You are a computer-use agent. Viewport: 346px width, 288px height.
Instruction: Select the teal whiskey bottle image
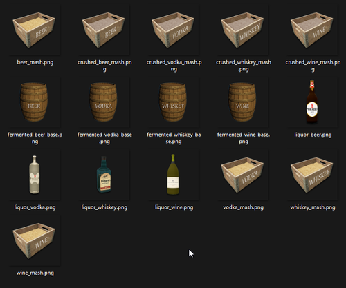tap(104, 175)
